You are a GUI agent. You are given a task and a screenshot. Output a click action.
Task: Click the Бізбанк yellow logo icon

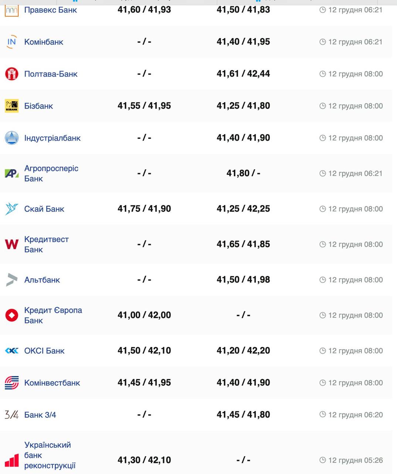(12, 106)
